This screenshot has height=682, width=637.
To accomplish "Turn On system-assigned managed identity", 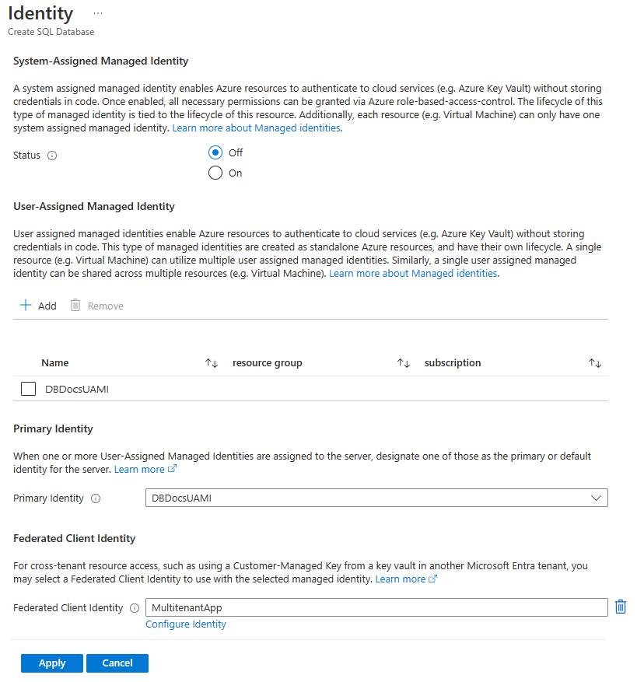I will click(x=215, y=173).
